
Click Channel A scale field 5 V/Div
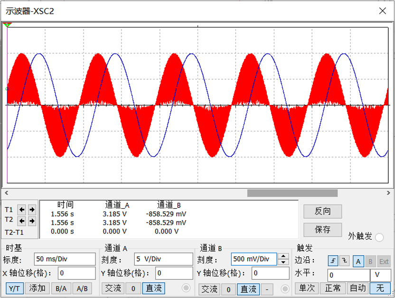[164, 259]
